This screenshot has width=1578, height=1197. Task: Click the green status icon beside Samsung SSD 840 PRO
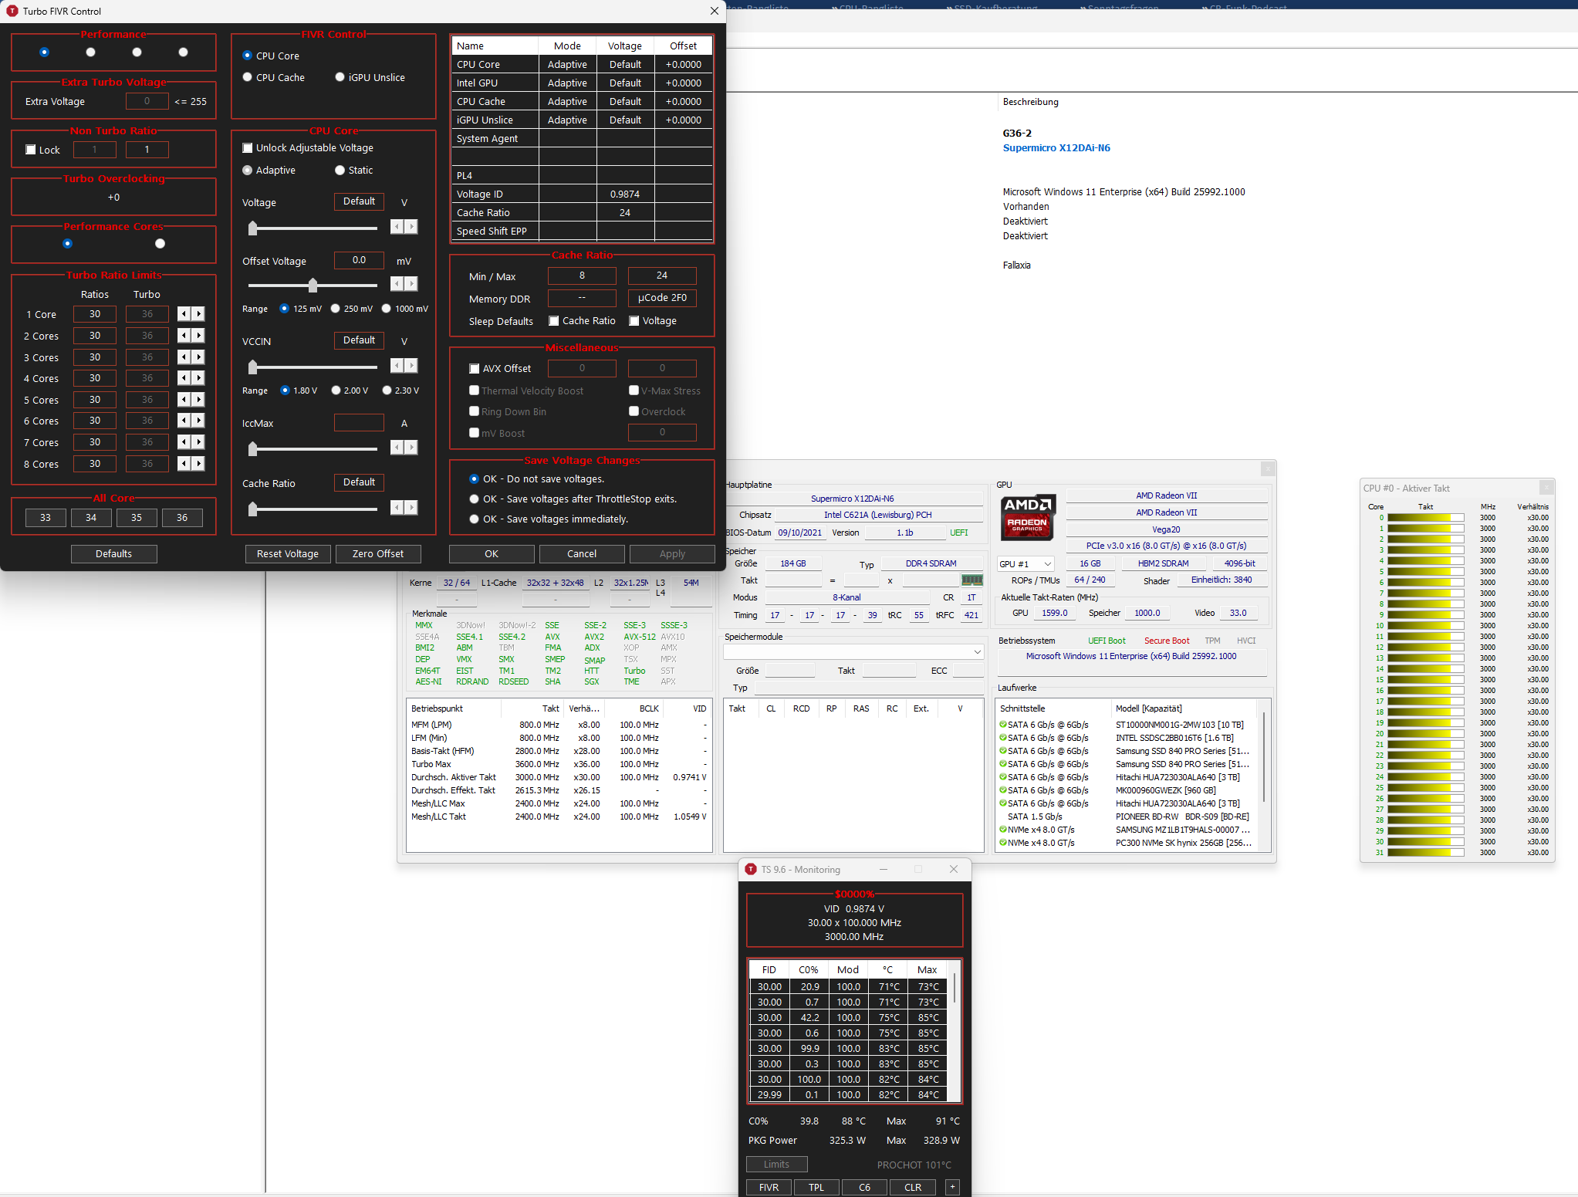tap(1002, 751)
